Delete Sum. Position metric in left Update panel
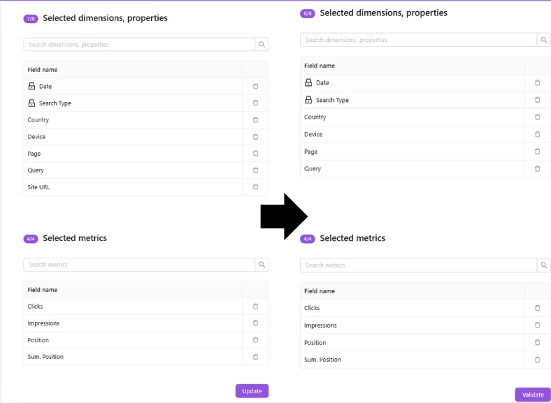Image resolution: width=551 pixels, height=403 pixels. click(x=255, y=357)
